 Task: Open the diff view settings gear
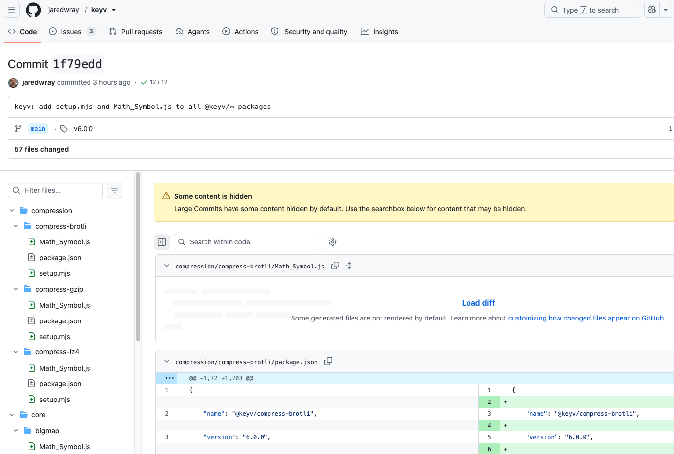333,242
